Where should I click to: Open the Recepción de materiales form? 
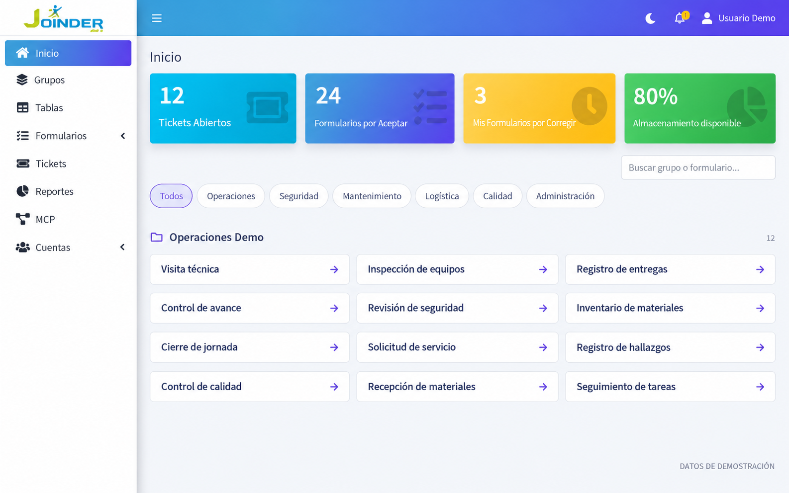pyautogui.click(x=457, y=387)
